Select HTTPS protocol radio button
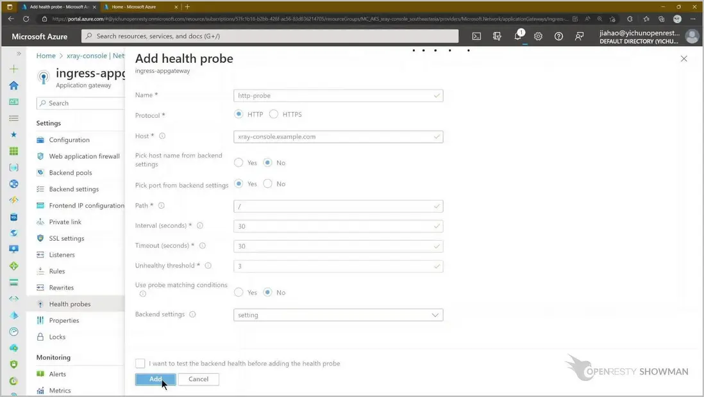This screenshot has height=397, width=704. tap(274, 114)
